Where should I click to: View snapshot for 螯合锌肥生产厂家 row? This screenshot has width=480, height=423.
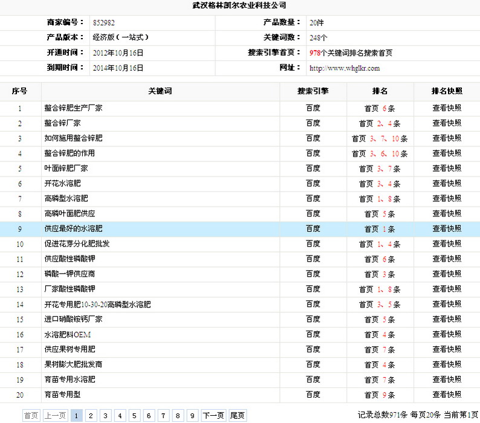click(447, 108)
